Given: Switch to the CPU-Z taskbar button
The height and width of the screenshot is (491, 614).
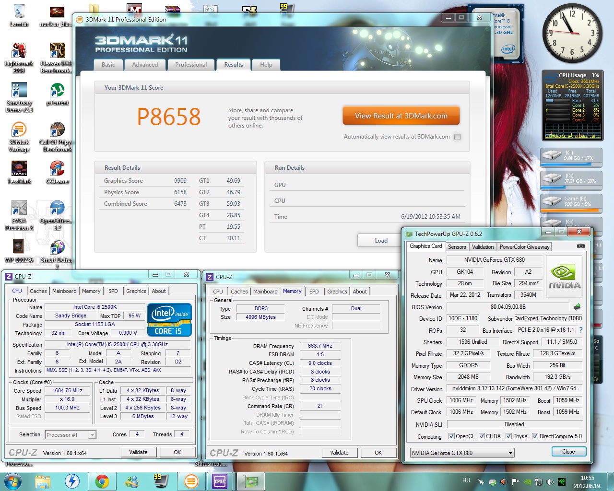Looking at the screenshot, I should click(x=220, y=481).
